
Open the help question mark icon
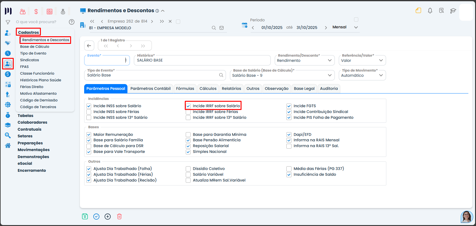tap(72, 22)
